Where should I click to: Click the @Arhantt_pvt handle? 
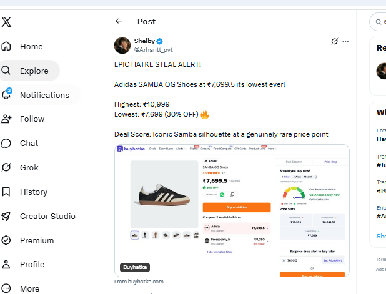154,50
